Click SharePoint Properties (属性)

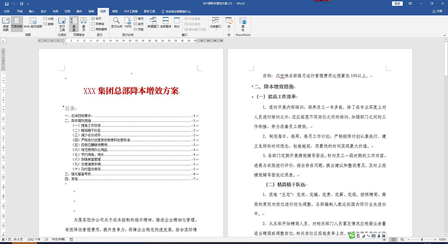point(243,24)
